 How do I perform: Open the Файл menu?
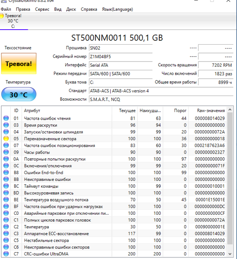[7, 9]
